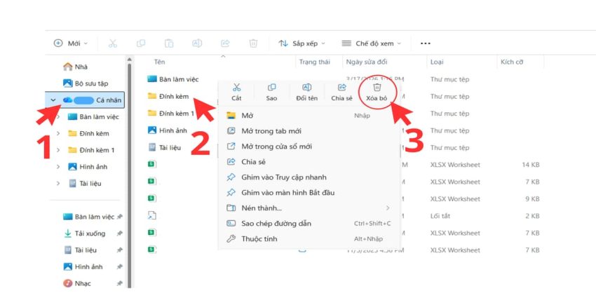Click the Lối tắt type cell
Viewport: 596px width, 298px height.
point(440,216)
